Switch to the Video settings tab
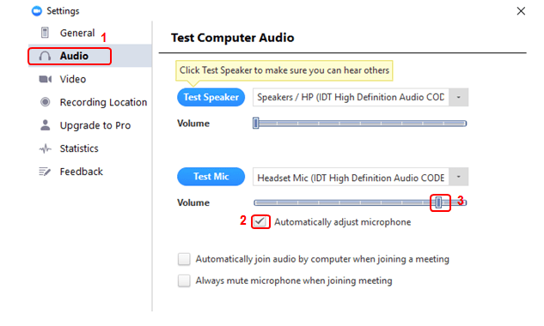Image resolution: width=544 pixels, height=326 pixels. coord(73,79)
